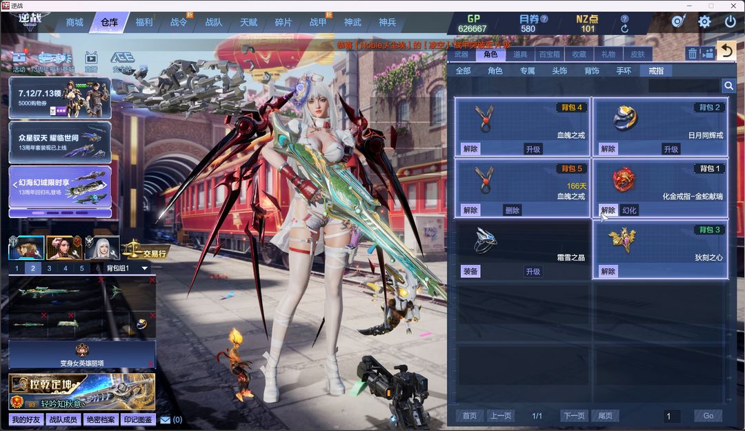Click the power exit icon

(x=730, y=21)
